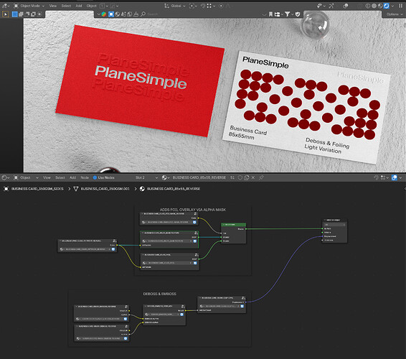Open the viewport object visibility dropdown
This screenshot has width=406, height=359.
coord(321,6)
